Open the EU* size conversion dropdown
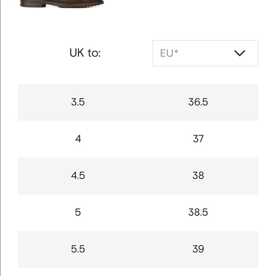 click(205, 53)
